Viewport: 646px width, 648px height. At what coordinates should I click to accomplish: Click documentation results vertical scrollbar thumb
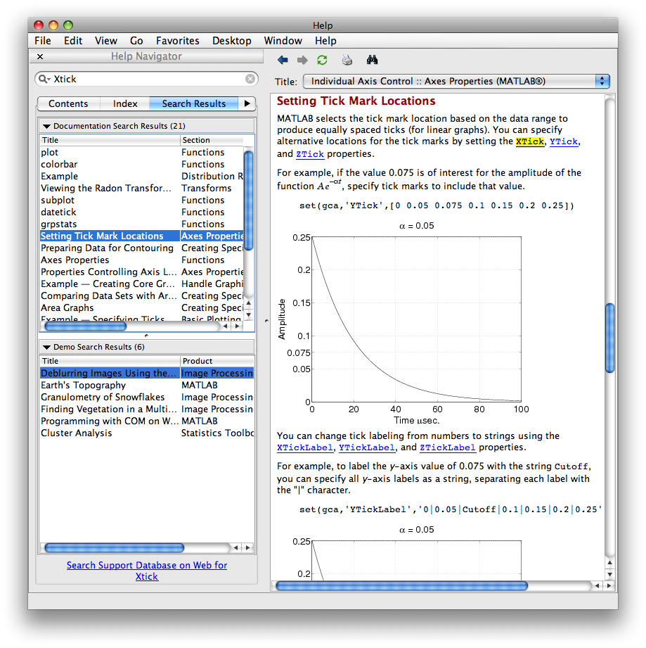click(x=249, y=201)
